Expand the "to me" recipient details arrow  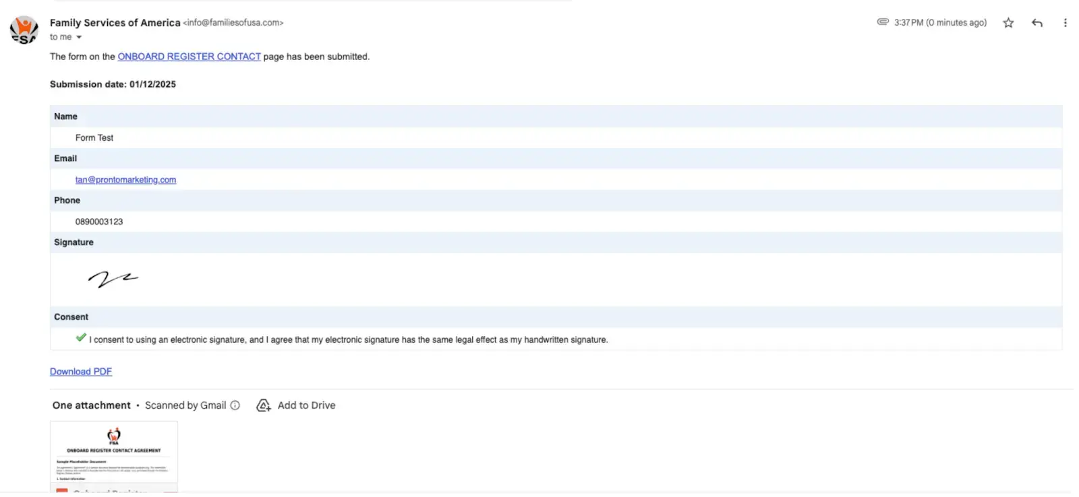pyautogui.click(x=79, y=38)
